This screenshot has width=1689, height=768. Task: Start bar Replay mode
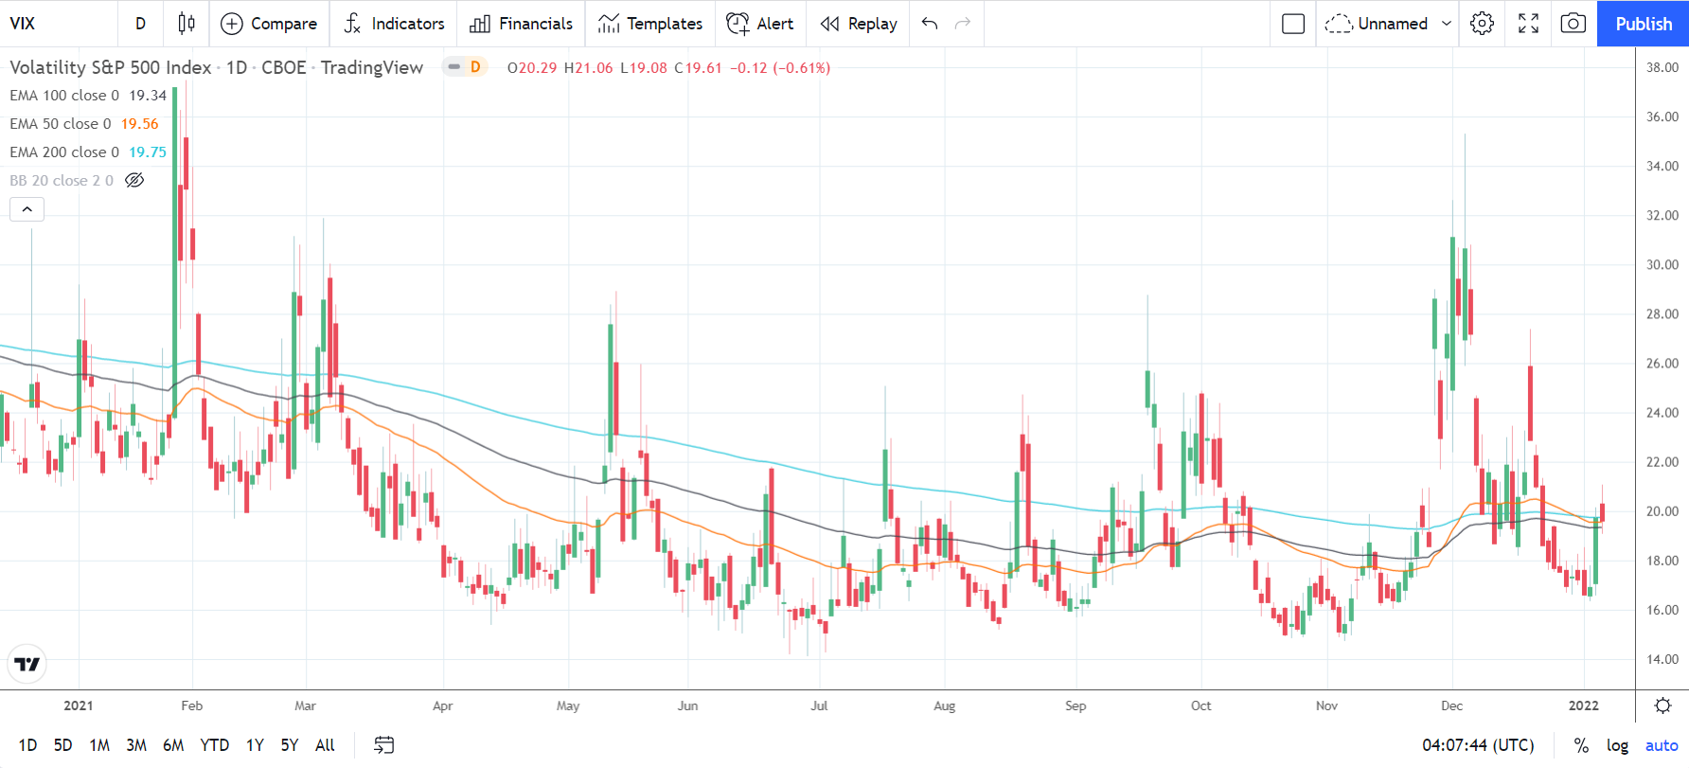tap(859, 24)
